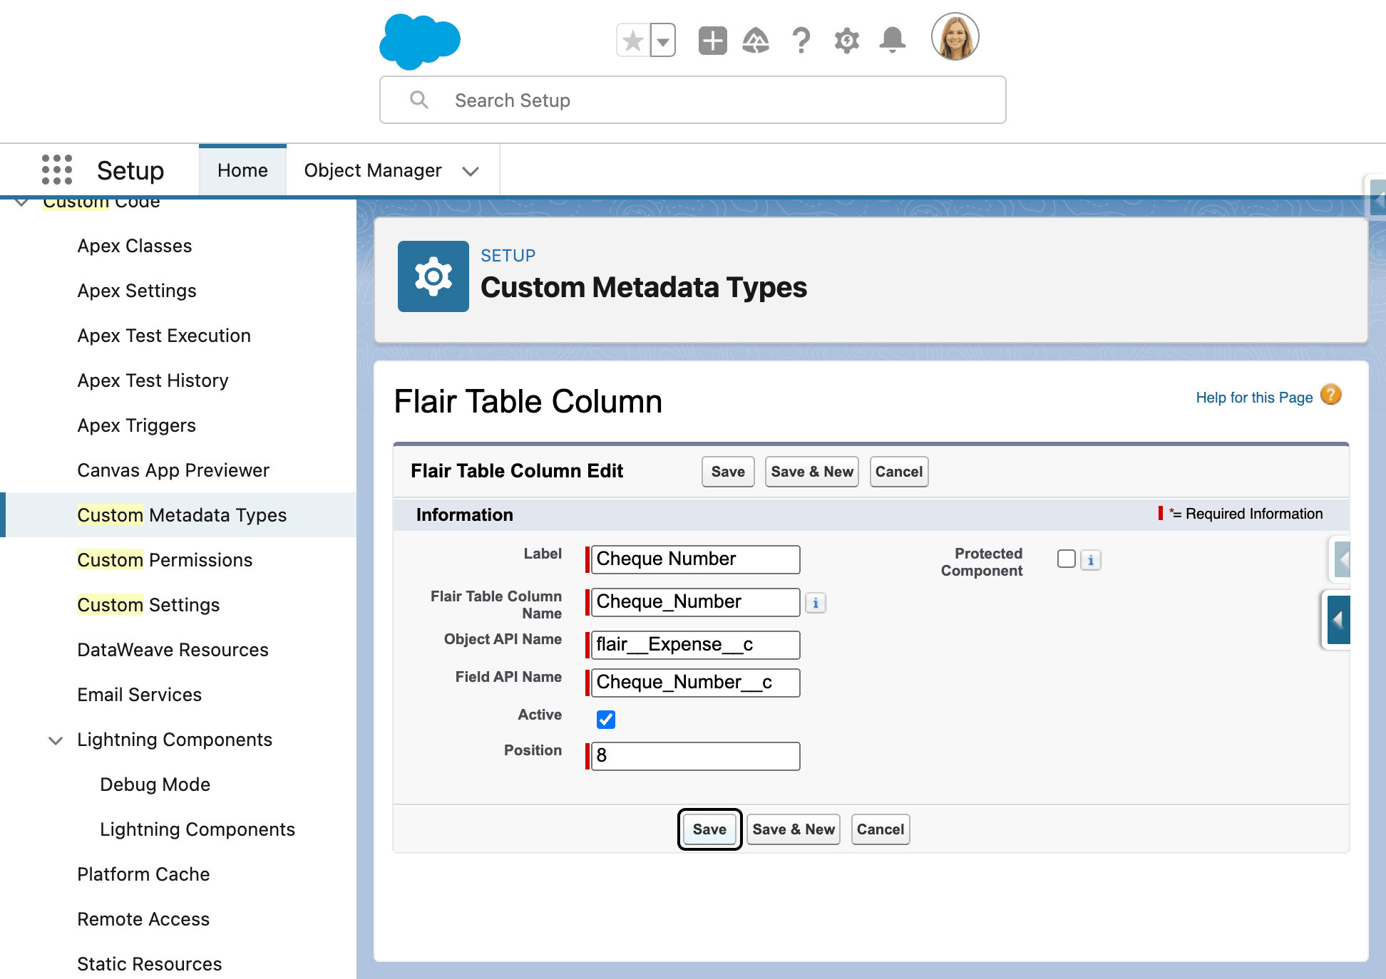The height and width of the screenshot is (979, 1386).
Task: Click the Search Setup field
Action: coord(692,100)
